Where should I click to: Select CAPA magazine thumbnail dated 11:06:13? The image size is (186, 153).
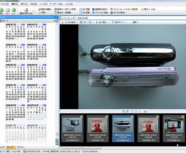148,129
